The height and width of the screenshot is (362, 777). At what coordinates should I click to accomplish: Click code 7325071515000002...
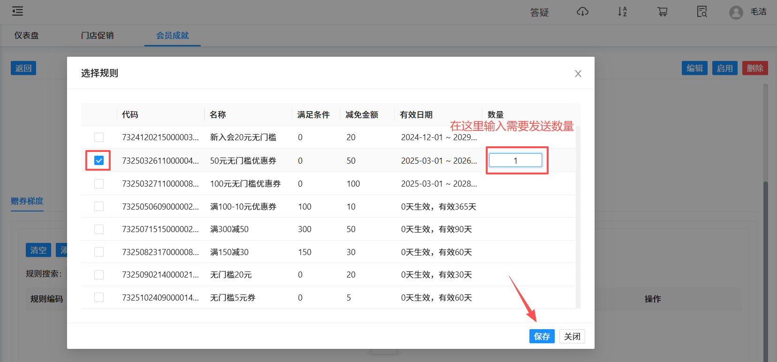(x=160, y=229)
